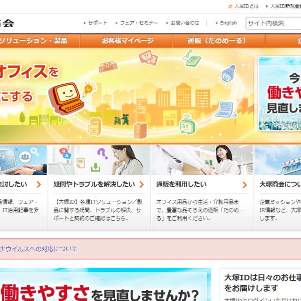Open the お客様マイページ navigation tab
Image resolution: width=301 pixels, height=301 pixels.
[127, 41]
